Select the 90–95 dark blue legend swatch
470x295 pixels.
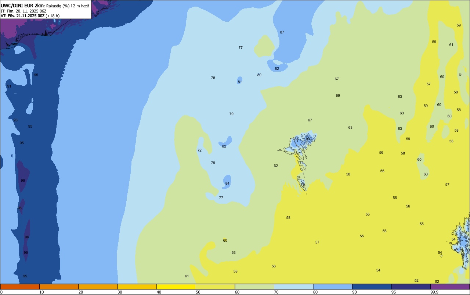[x=372, y=287]
